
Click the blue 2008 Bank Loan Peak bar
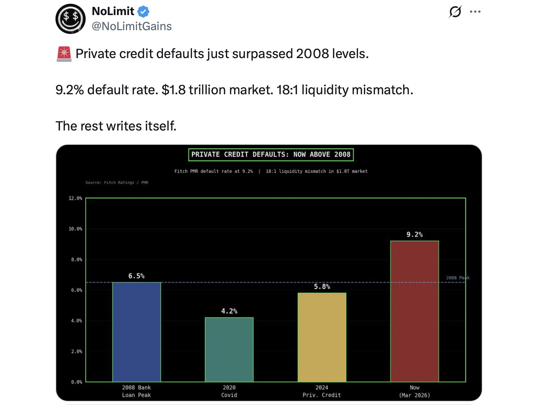[136, 332]
